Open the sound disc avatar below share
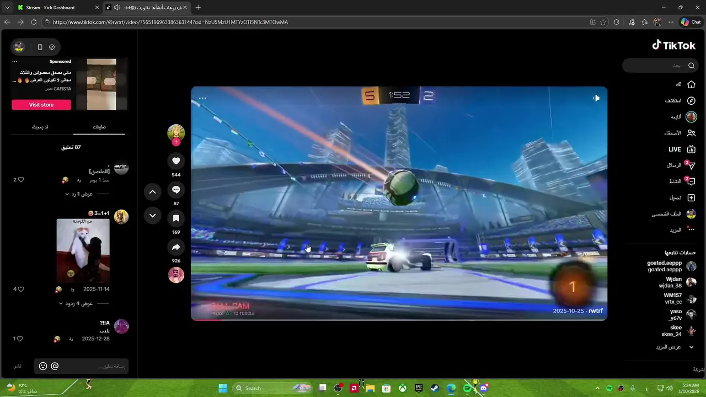The image size is (706, 397). [176, 275]
